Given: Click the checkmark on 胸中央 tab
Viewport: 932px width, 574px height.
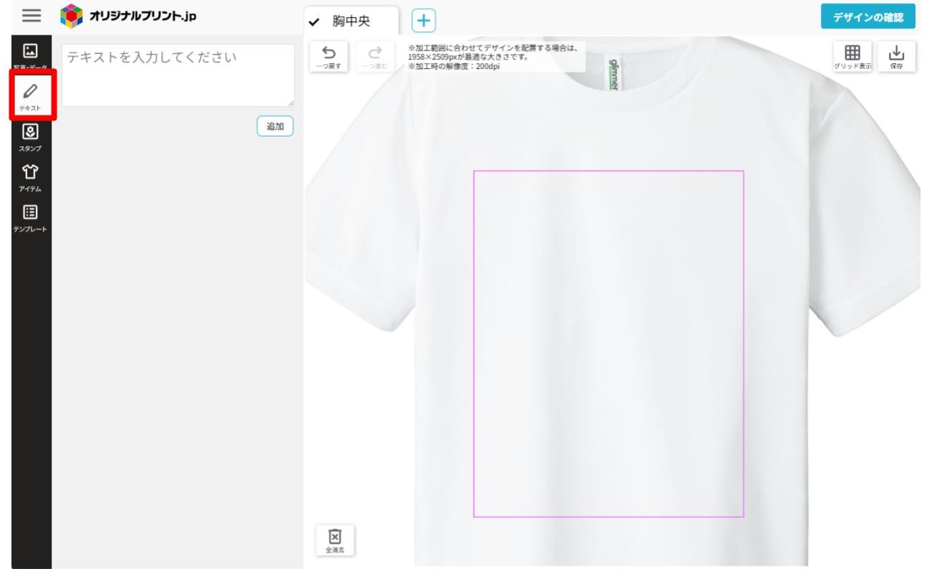Looking at the screenshot, I should [x=313, y=22].
